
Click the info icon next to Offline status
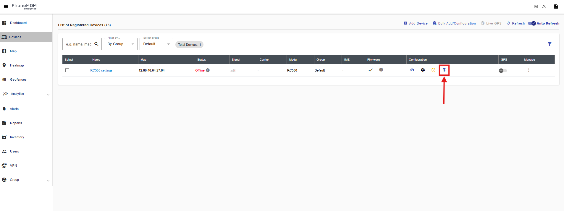(x=208, y=70)
